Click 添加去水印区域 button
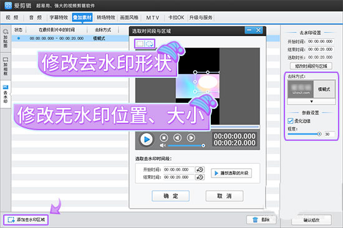 [26, 219]
